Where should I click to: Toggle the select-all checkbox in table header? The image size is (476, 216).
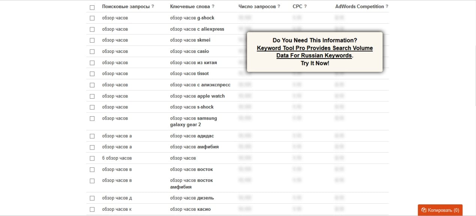coord(92,7)
